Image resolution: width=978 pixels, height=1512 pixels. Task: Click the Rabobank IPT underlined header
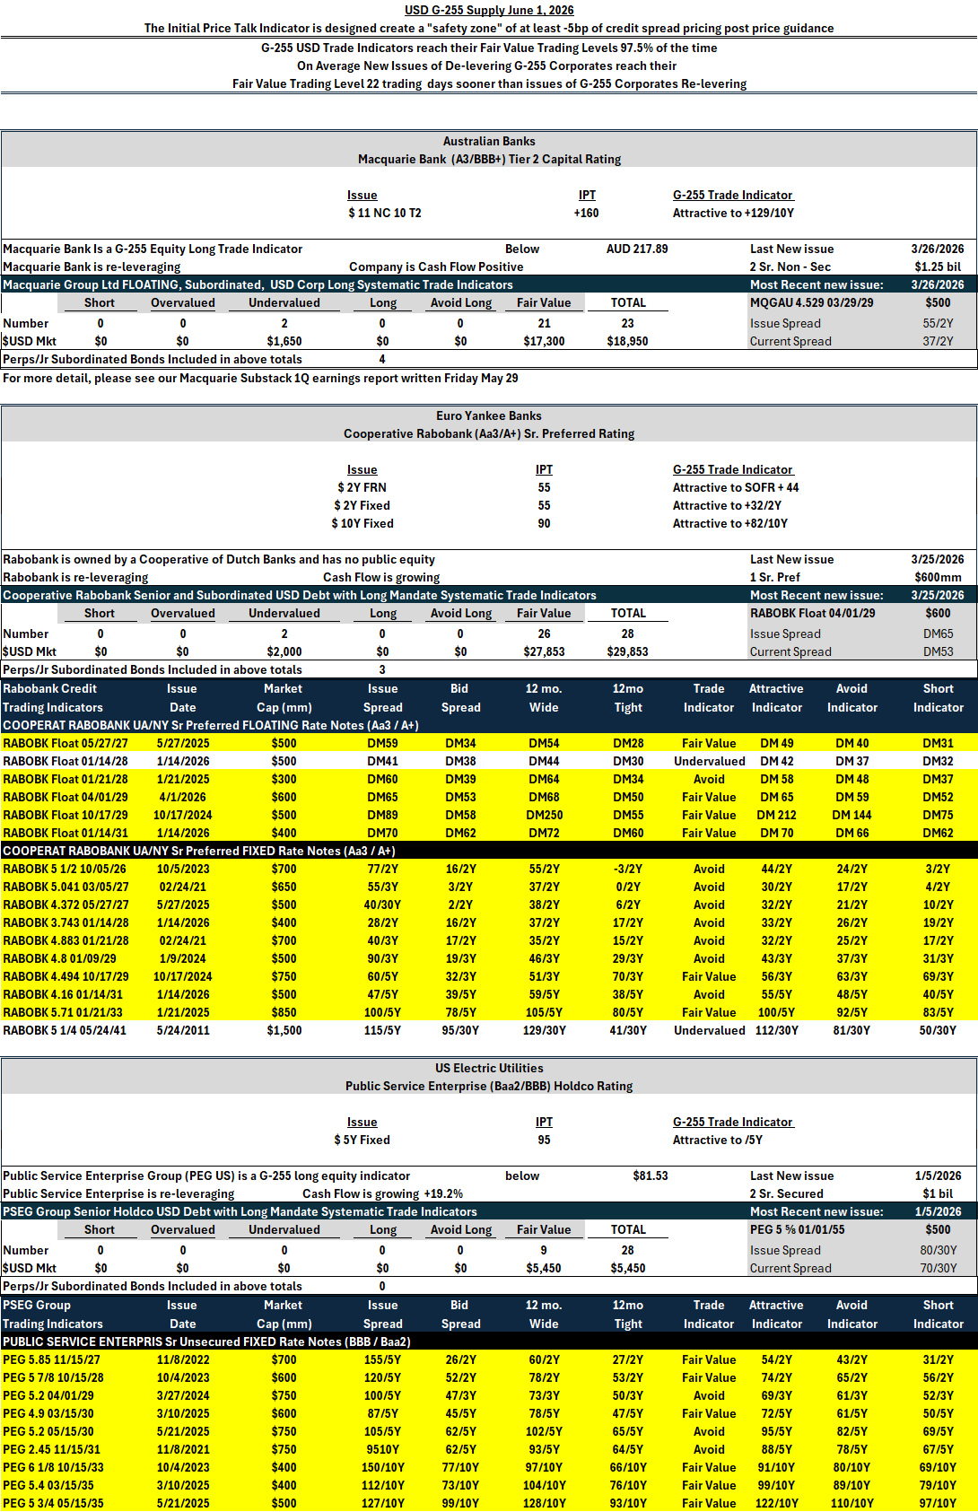click(545, 469)
